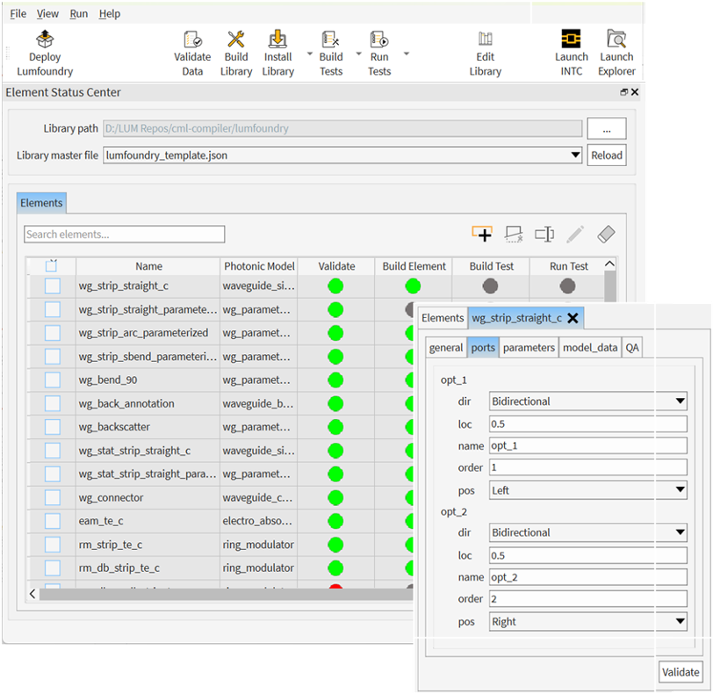Expand the Run Tests dropdown arrow
The height and width of the screenshot is (694, 713).
pyautogui.click(x=407, y=54)
